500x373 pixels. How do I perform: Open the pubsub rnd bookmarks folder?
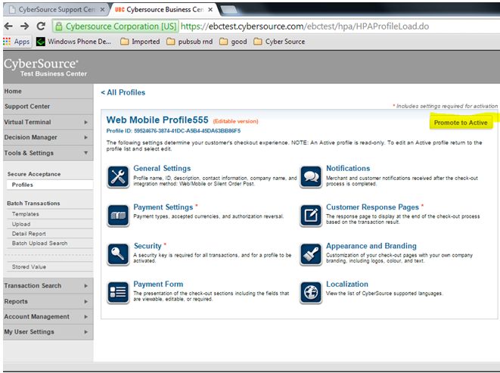point(190,42)
